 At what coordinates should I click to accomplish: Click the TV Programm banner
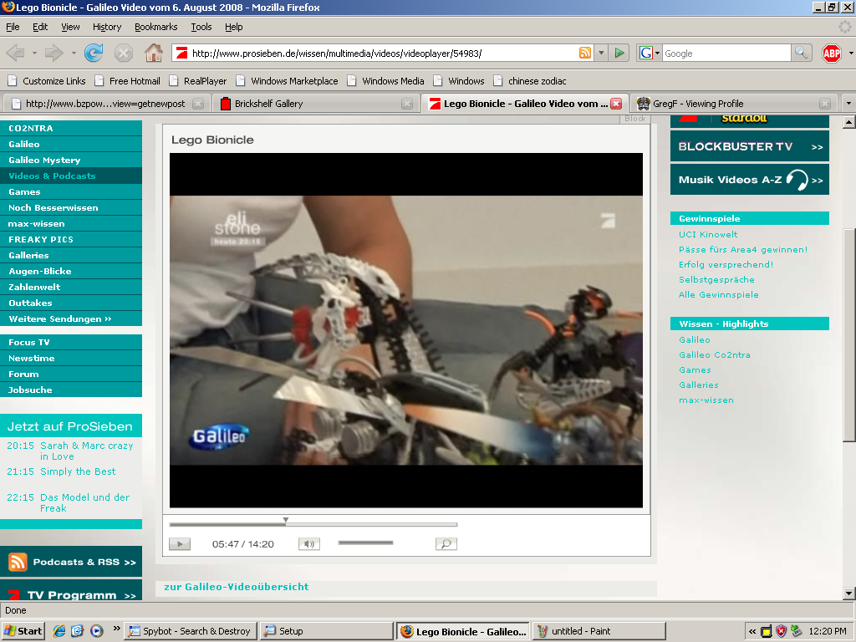71,591
